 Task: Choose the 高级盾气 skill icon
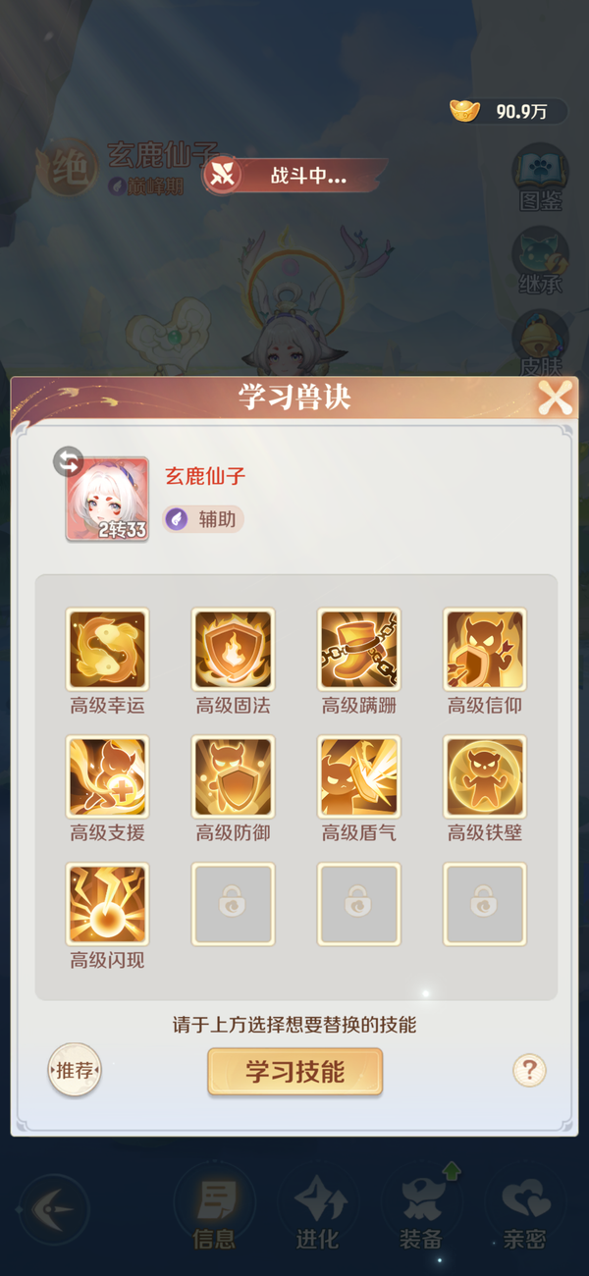coord(359,776)
